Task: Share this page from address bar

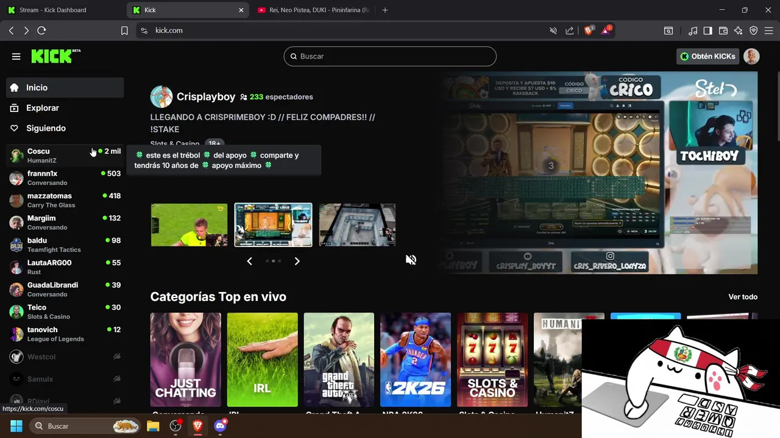Action: coord(570,30)
